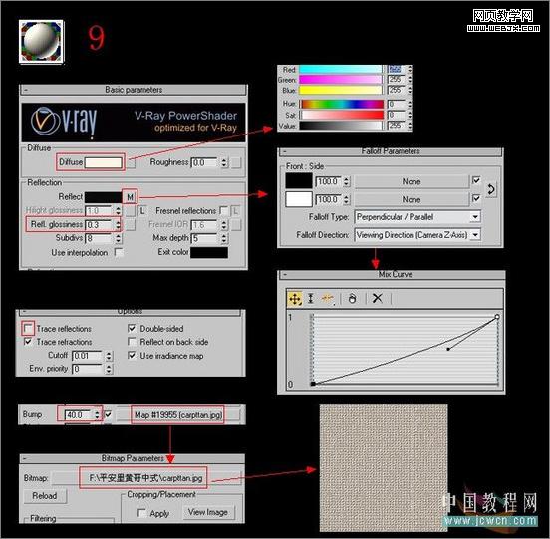Click the Diffuse map slot button

(131, 163)
